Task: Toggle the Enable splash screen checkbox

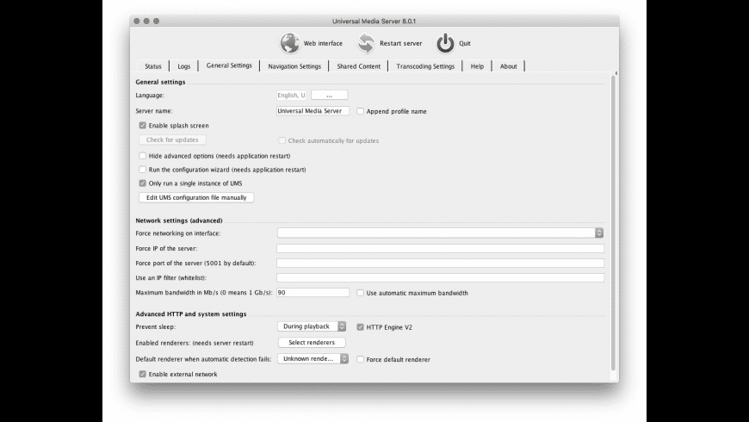Action: click(142, 125)
